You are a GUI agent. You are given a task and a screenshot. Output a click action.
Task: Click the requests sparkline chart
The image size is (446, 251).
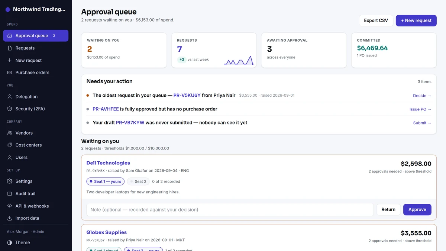tap(239, 60)
